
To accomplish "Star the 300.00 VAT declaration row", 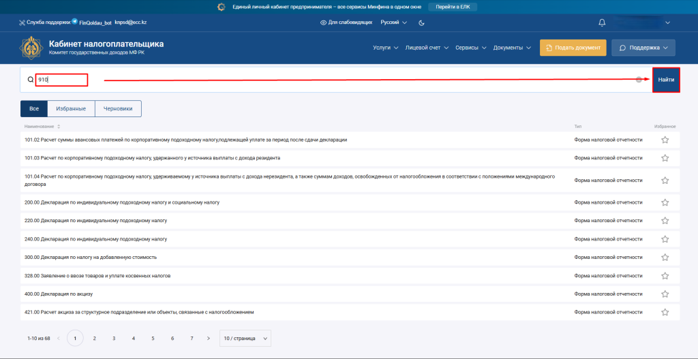I will pos(665,257).
